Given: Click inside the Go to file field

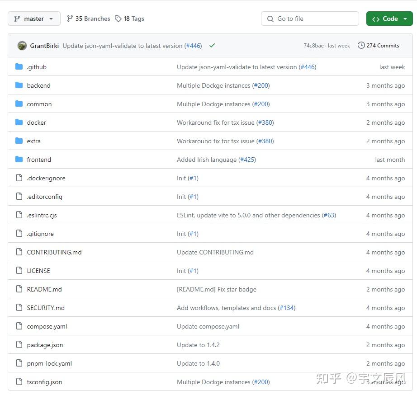Looking at the screenshot, I should 310,19.
